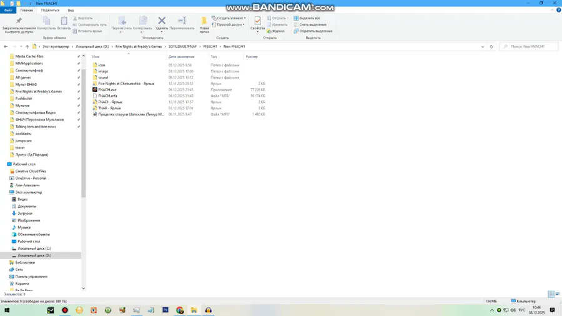Click Five Nights at Freddy's Games breadcrumb
Image resolution: width=562 pixels, height=316 pixels.
point(139,47)
